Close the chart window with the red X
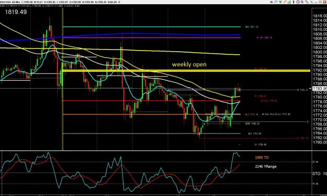The width and height of the screenshot is (327, 196). coord(324,2)
